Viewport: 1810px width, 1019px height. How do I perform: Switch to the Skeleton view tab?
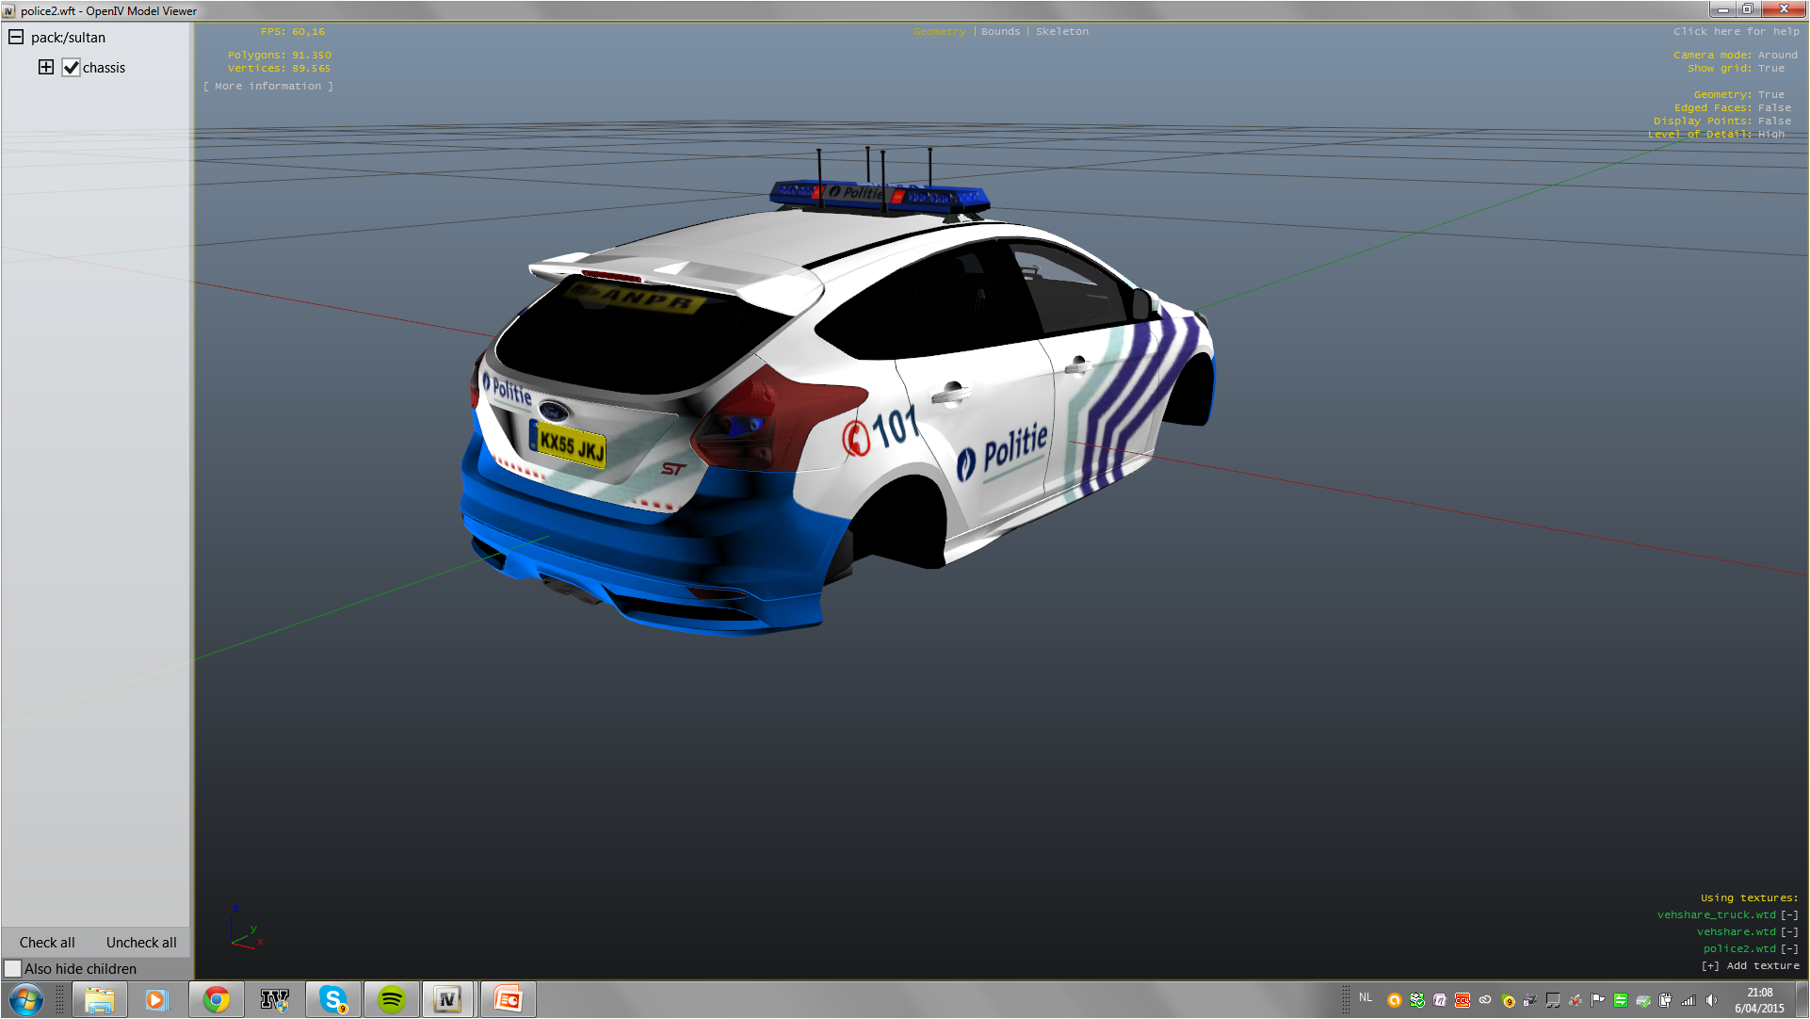point(1062,32)
